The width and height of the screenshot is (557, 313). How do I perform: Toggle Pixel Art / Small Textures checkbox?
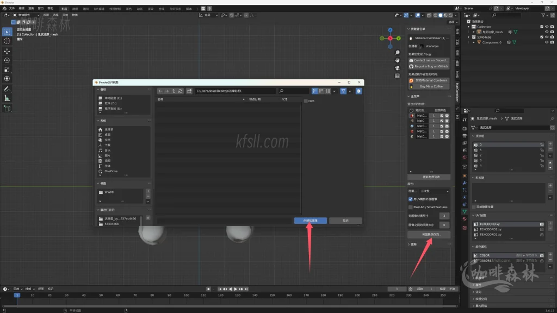coord(411,207)
